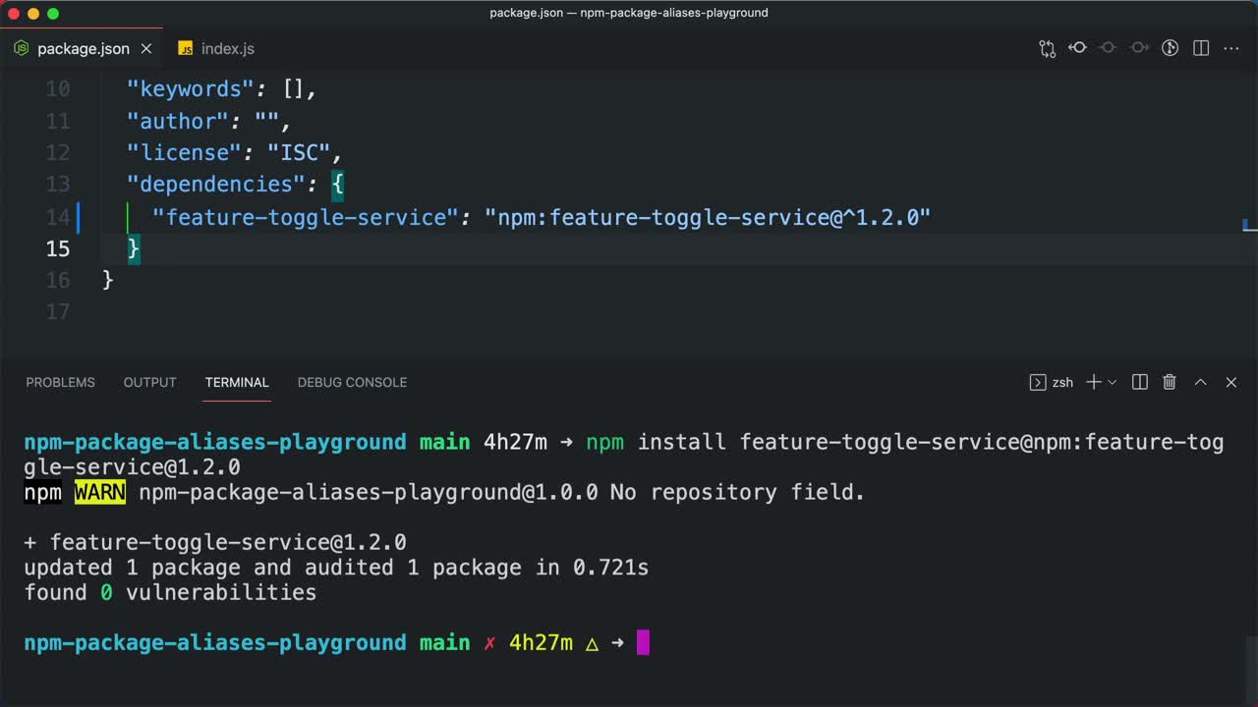
Task: Click the JavaScript icon on index.js tab
Action: point(185,47)
